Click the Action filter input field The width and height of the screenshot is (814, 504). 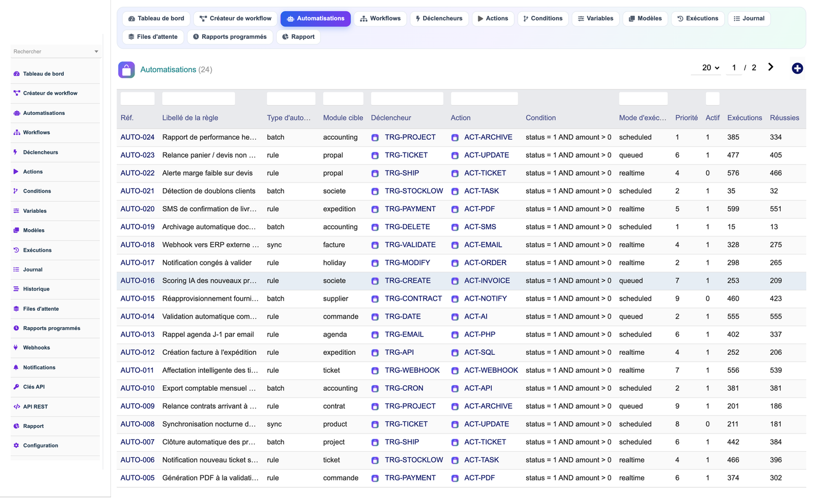484,99
